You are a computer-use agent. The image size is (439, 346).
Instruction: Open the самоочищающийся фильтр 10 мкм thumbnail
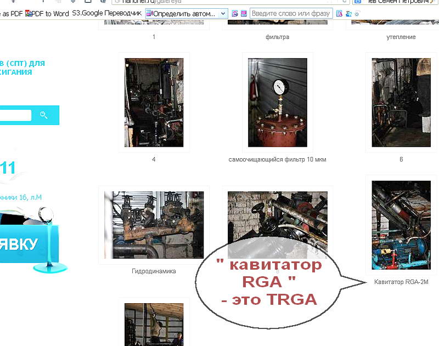pyautogui.click(x=278, y=103)
